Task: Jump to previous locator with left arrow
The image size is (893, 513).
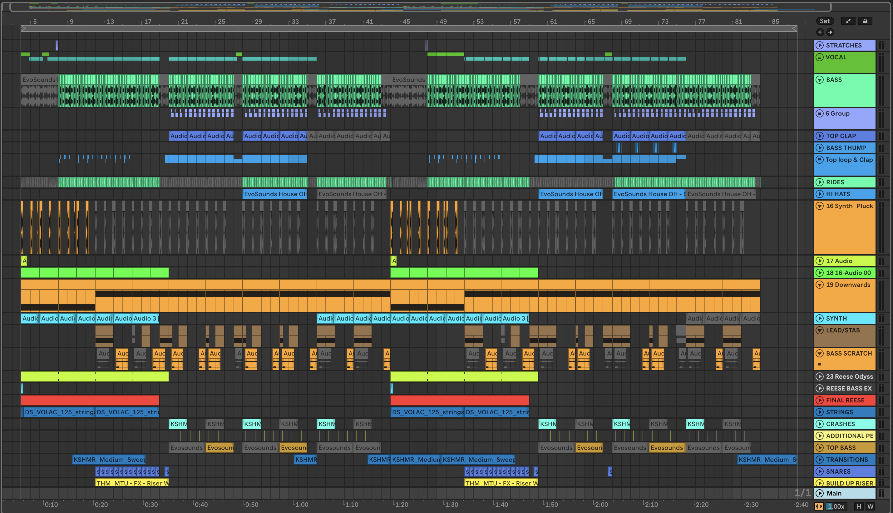Action: pos(820,32)
